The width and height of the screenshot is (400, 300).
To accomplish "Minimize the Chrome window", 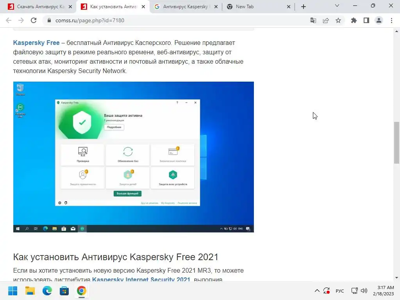I will [x=355, y=5].
